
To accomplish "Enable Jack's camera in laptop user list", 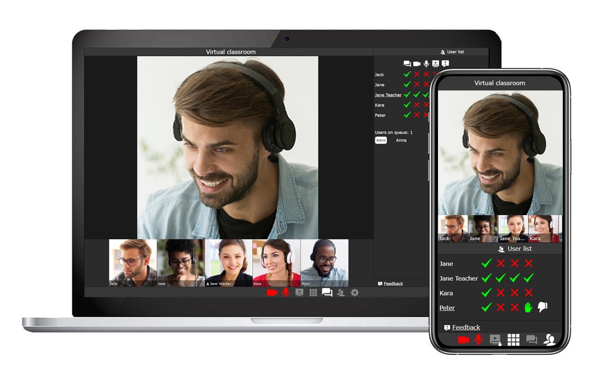I will click(417, 74).
